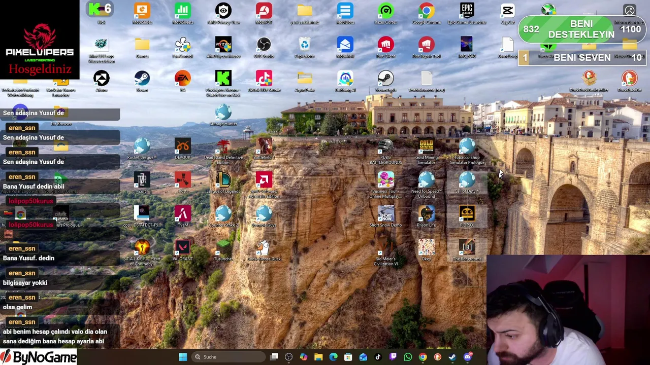Open the Kick desktop shortcut
Screen dimensions: 650x365
(x=101, y=14)
